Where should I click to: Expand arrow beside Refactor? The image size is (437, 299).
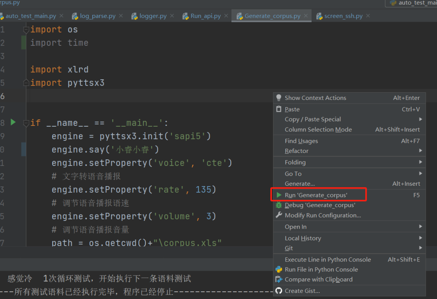pos(420,151)
